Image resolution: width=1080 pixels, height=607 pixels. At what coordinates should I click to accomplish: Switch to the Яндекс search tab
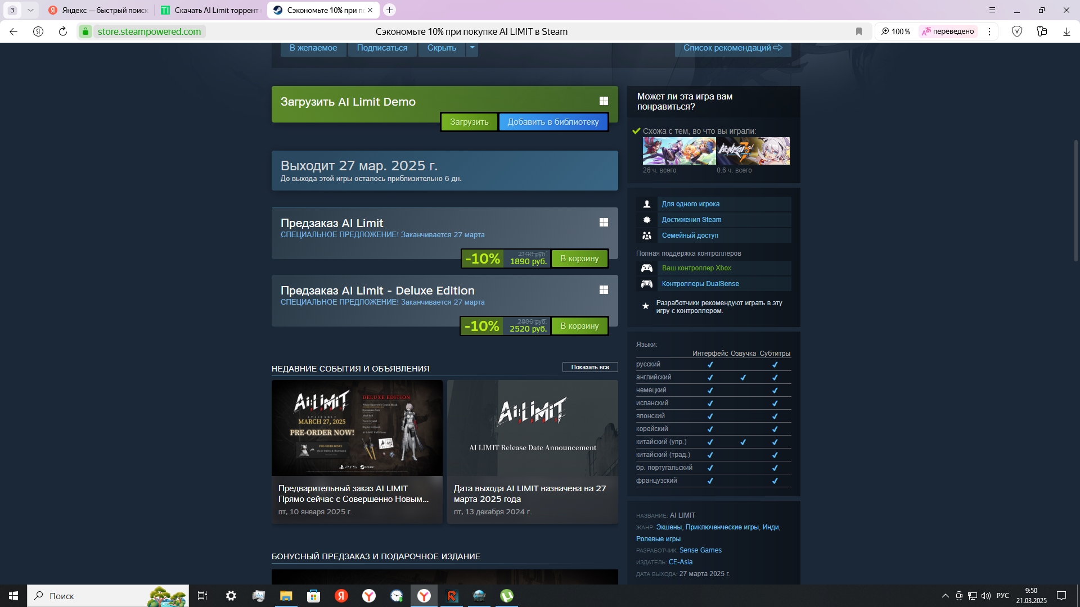click(x=98, y=10)
